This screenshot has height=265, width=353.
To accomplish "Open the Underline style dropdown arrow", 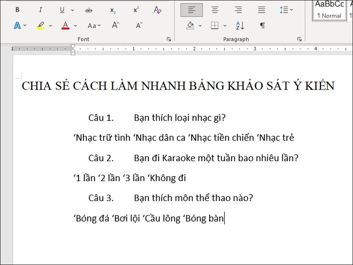I will [72, 10].
